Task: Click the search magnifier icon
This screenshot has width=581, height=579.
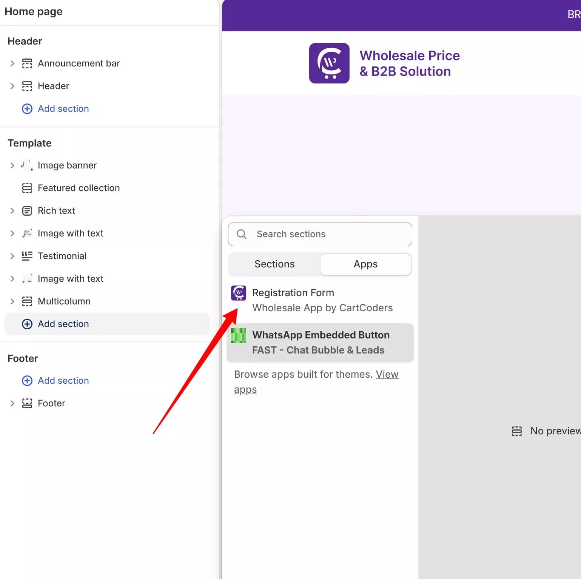Action: (242, 234)
